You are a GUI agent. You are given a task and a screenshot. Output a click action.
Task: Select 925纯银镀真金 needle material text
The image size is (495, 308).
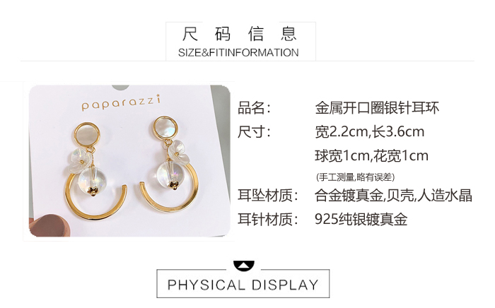pyautogui.click(x=361, y=219)
